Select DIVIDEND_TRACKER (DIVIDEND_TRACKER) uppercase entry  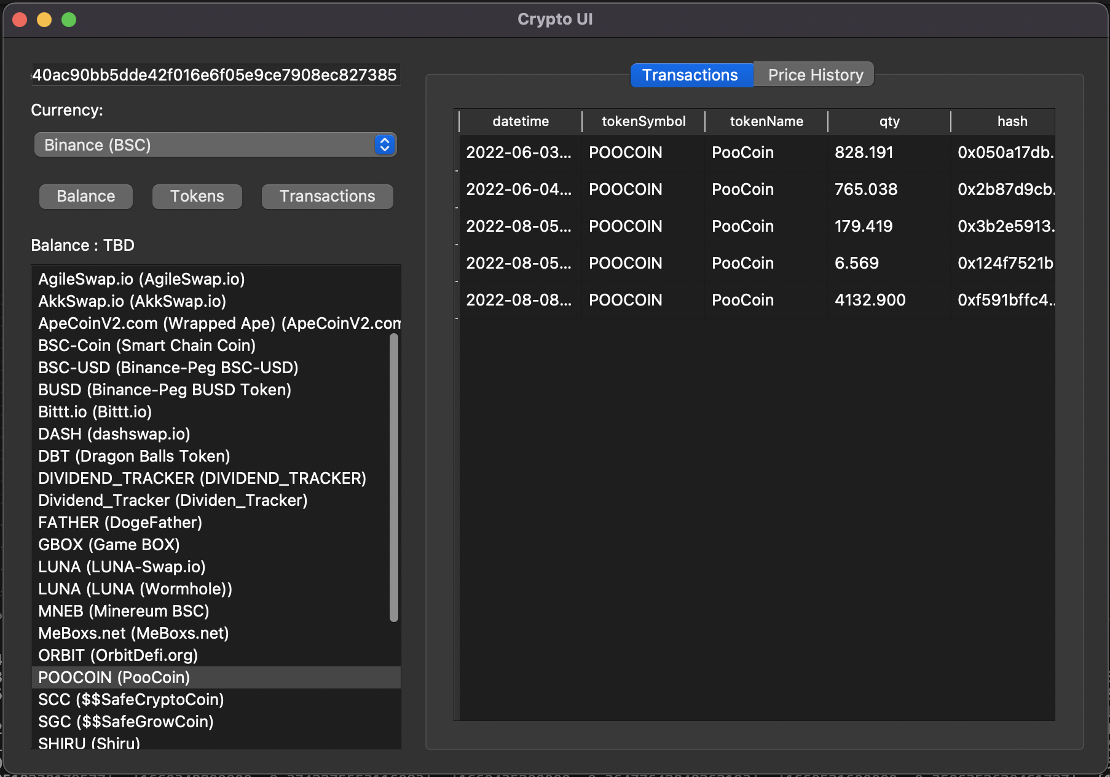216,478
